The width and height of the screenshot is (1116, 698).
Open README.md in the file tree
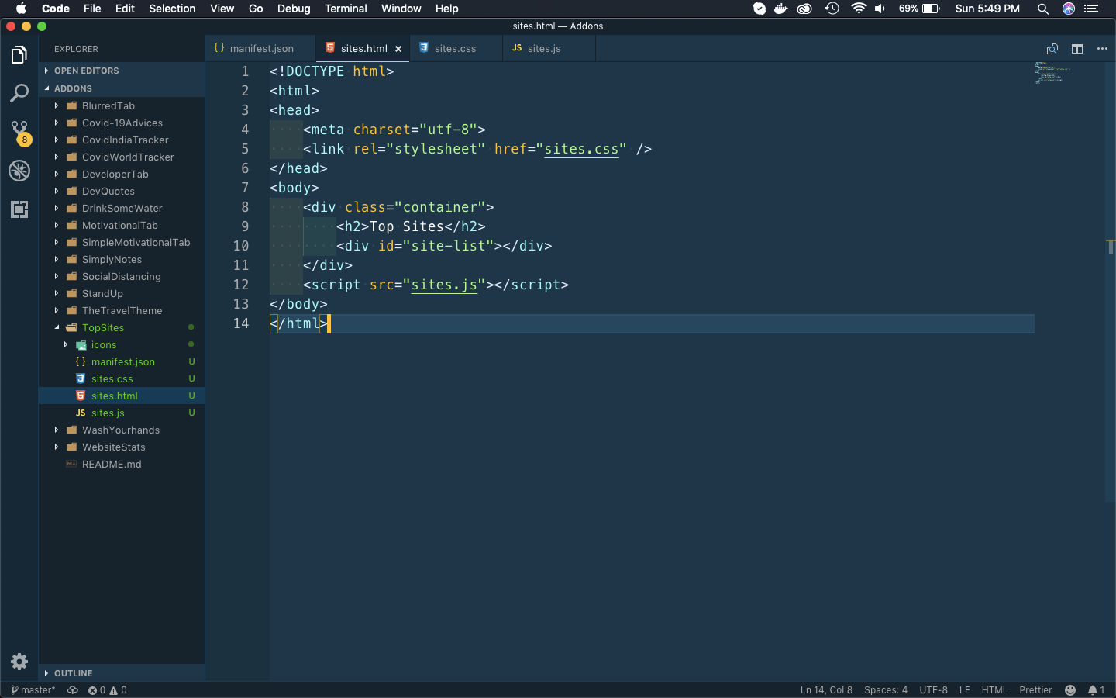tap(122, 464)
